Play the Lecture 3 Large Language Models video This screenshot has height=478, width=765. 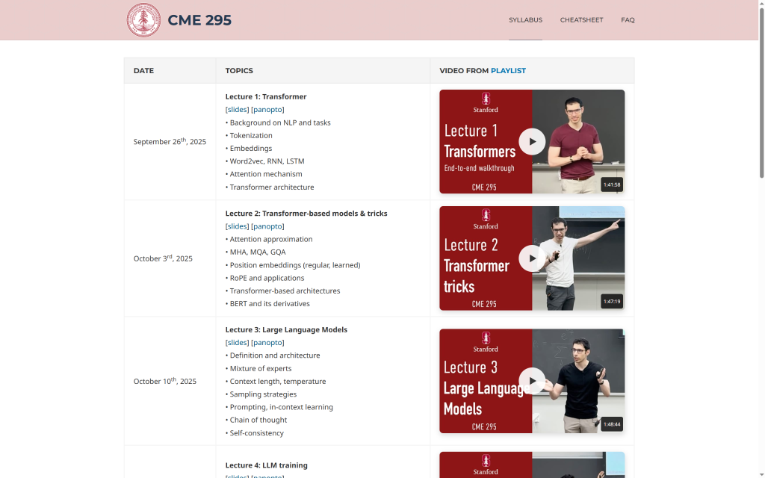click(x=532, y=381)
